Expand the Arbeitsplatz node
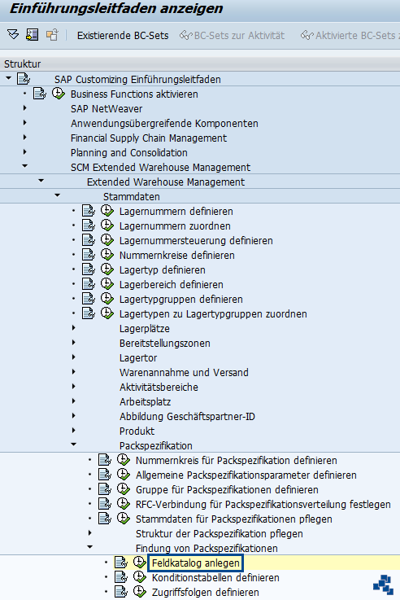 click(74, 401)
